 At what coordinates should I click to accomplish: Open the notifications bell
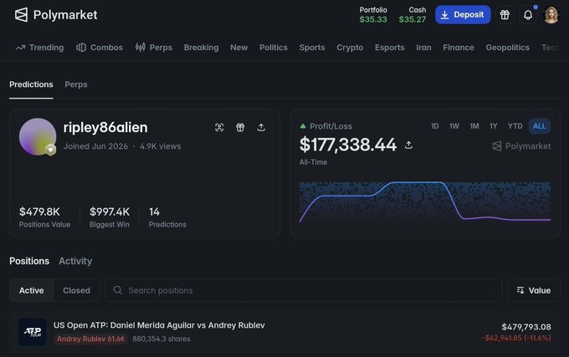(x=528, y=15)
